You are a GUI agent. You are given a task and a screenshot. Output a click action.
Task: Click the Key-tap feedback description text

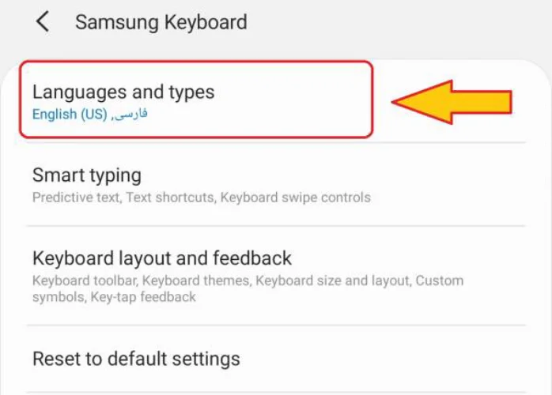coord(146,297)
